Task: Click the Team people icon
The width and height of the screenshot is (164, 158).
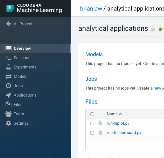Action: (9, 114)
